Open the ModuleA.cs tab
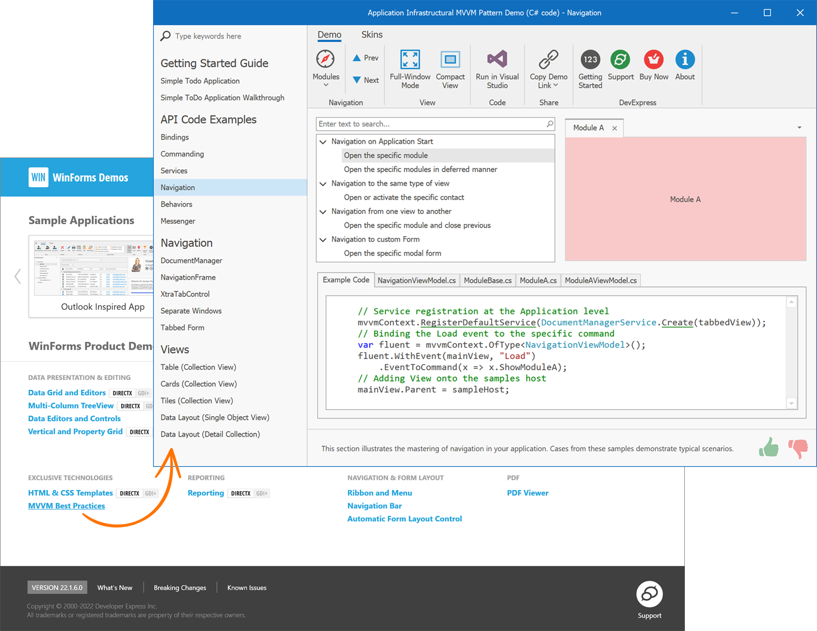Screen dimensions: 817x631 click(538, 280)
